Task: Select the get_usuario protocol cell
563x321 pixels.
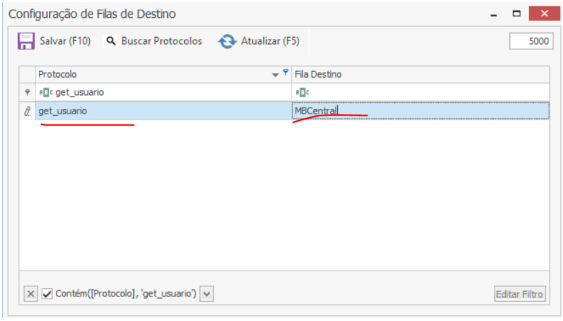Action: pos(164,111)
